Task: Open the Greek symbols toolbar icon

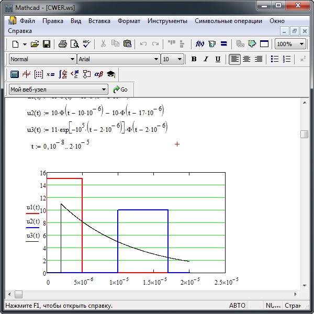Action: (98, 74)
